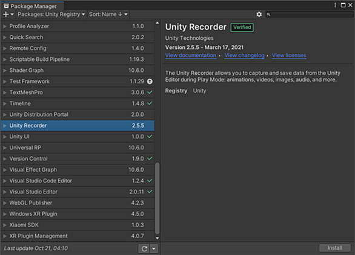Open the refresh options dropdown arrow
Screen dimensions: 355x255
(154, 249)
